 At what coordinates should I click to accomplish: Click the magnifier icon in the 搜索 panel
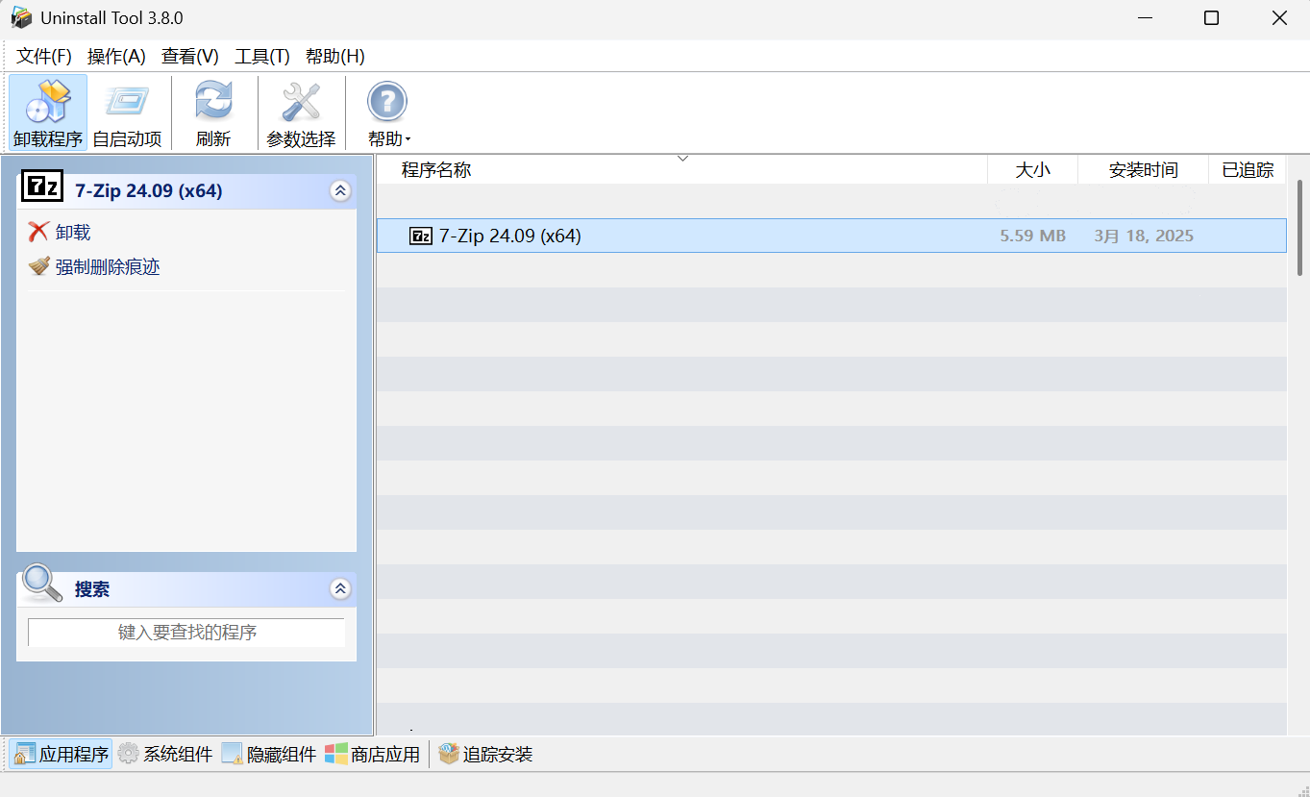(x=42, y=588)
